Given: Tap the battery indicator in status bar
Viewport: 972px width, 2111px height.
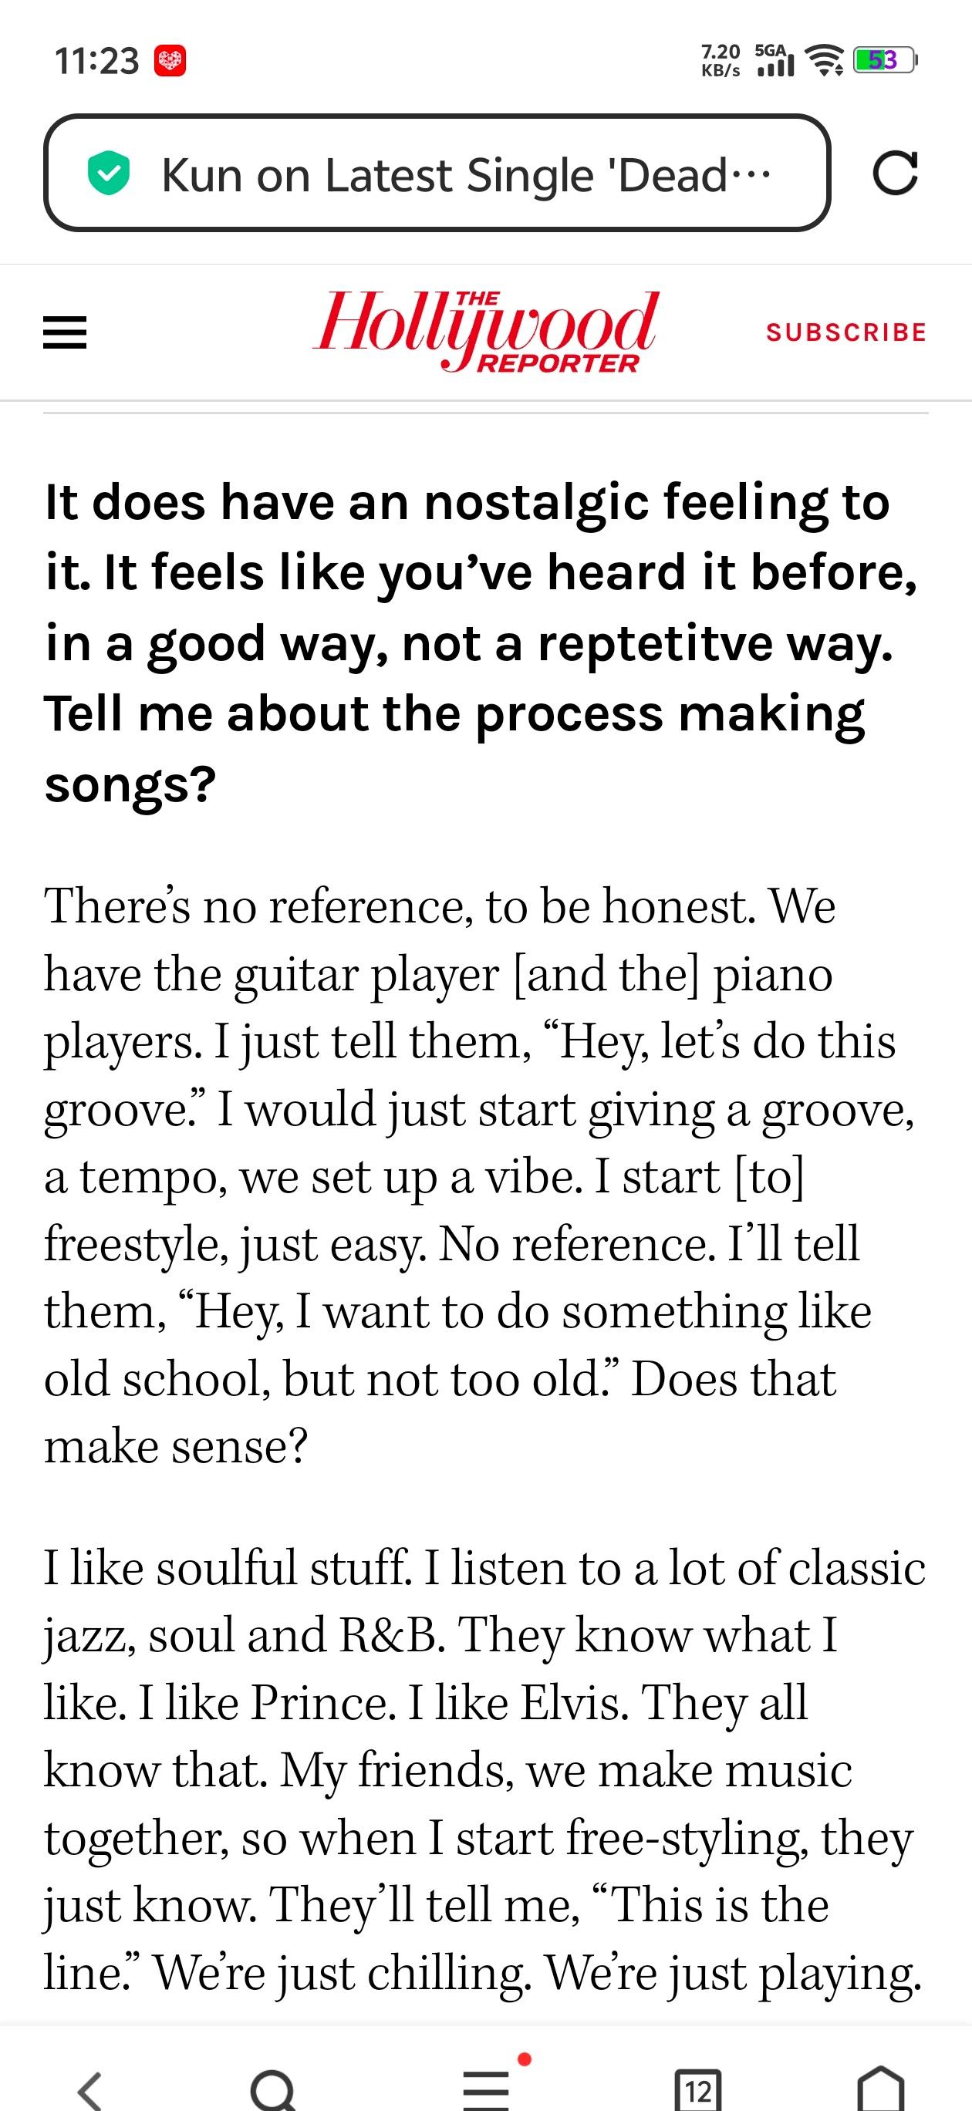Looking at the screenshot, I should [884, 60].
